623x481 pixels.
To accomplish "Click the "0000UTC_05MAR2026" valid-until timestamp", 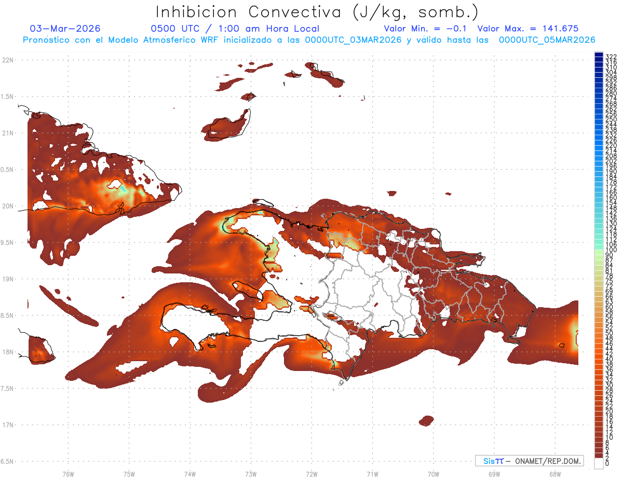I will pyautogui.click(x=547, y=40).
